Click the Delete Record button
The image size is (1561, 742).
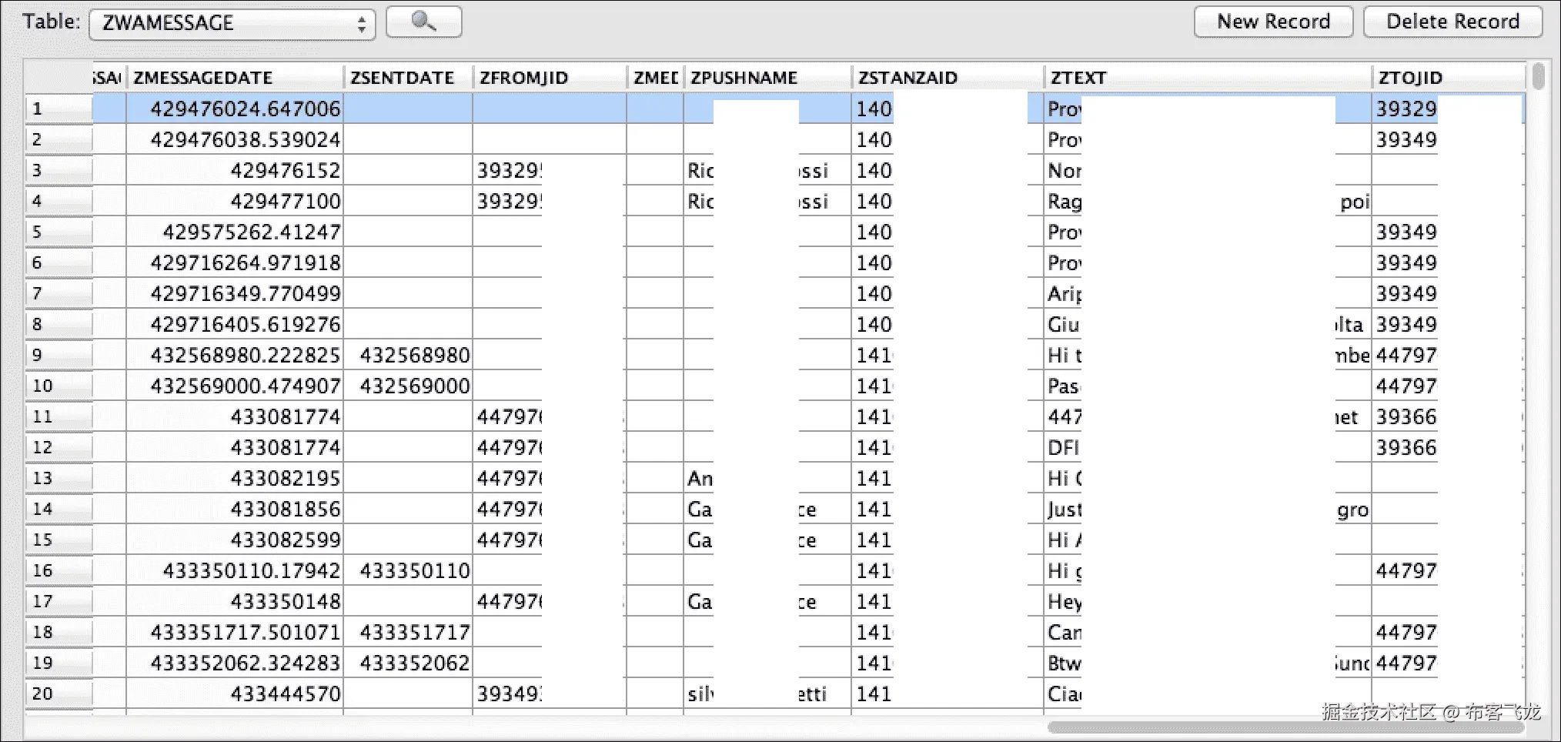[x=1452, y=22]
